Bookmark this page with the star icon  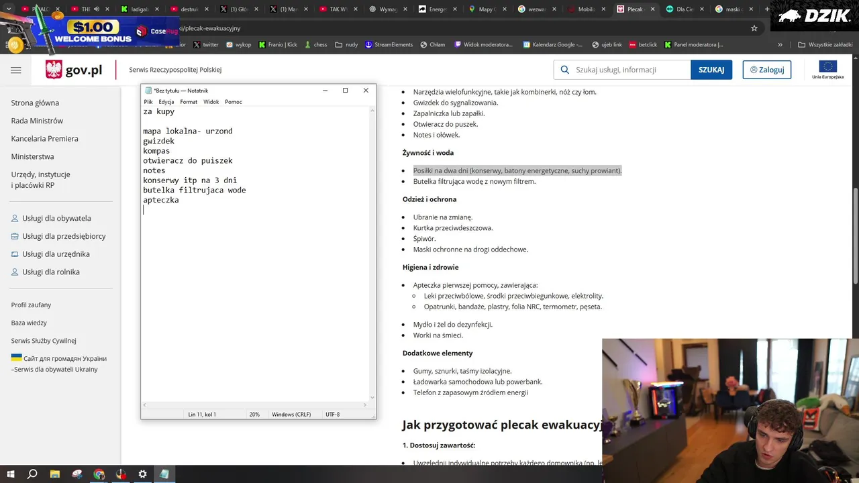754,28
